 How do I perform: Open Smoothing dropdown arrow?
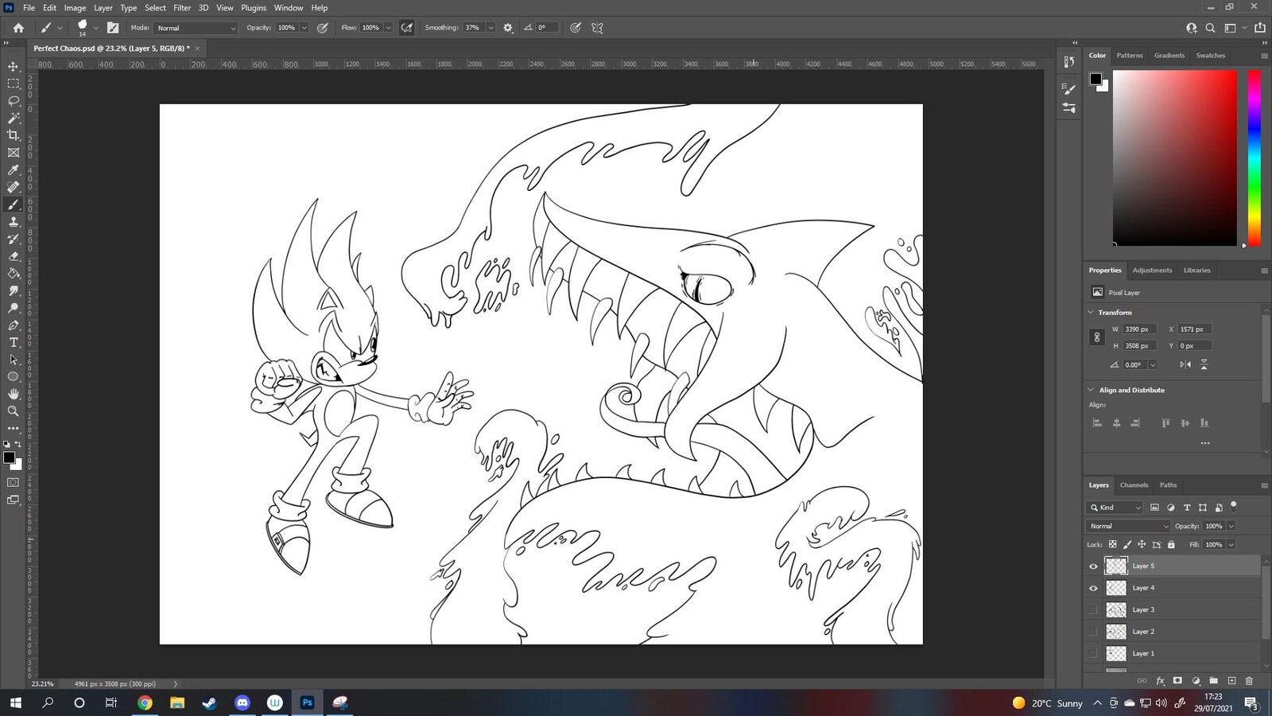(x=491, y=28)
